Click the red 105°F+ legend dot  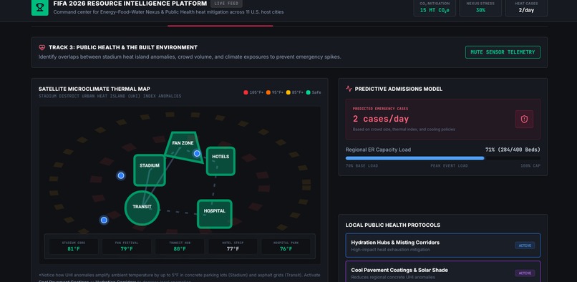pos(246,92)
